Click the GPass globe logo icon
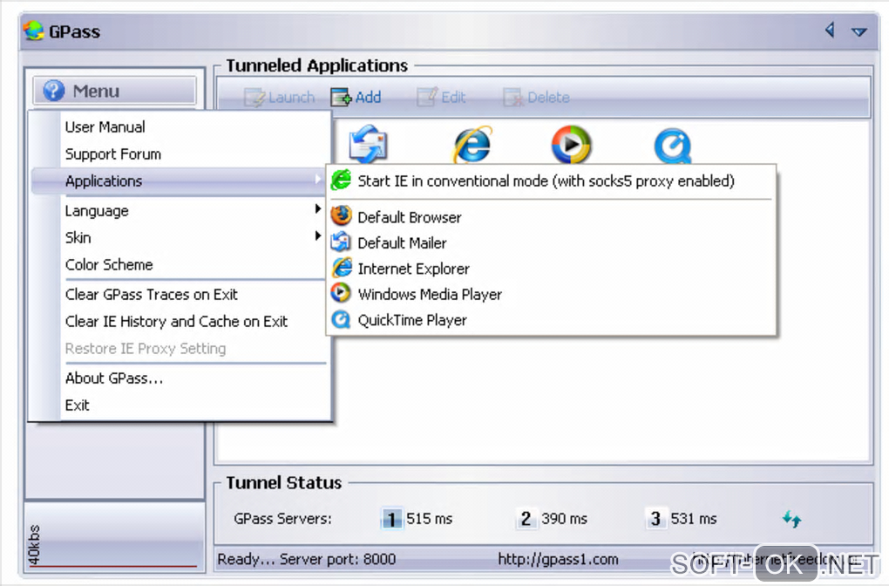Image resolution: width=889 pixels, height=586 pixels. (x=33, y=31)
